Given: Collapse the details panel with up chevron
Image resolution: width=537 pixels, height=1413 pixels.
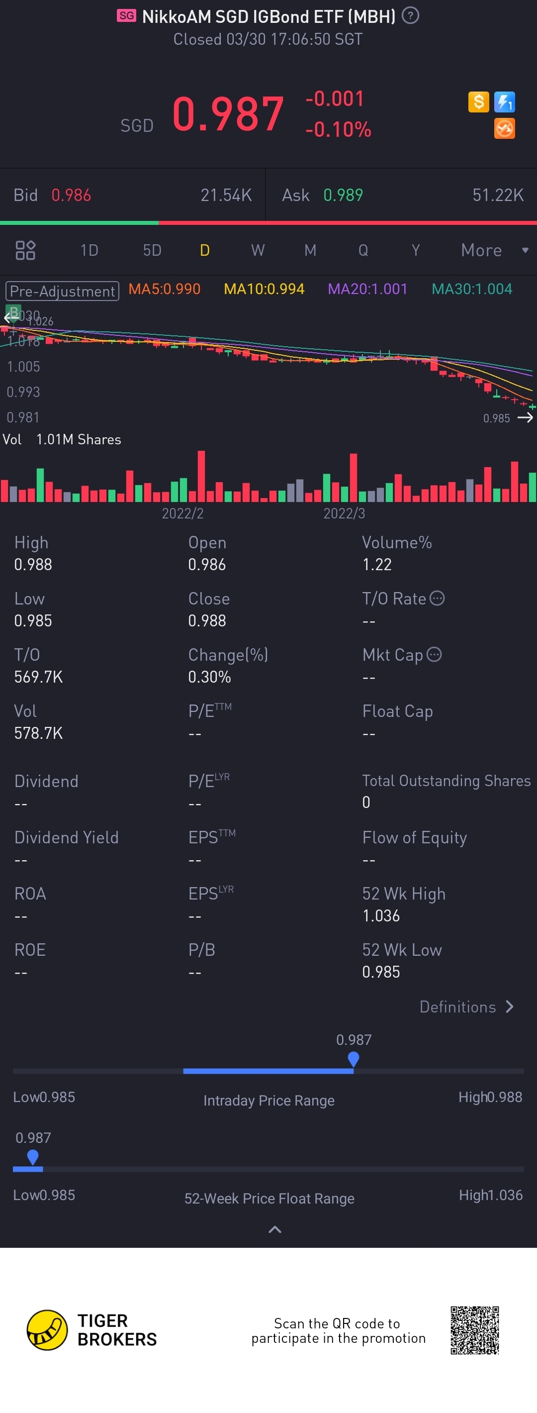Looking at the screenshot, I should click(x=274, y=1230).
